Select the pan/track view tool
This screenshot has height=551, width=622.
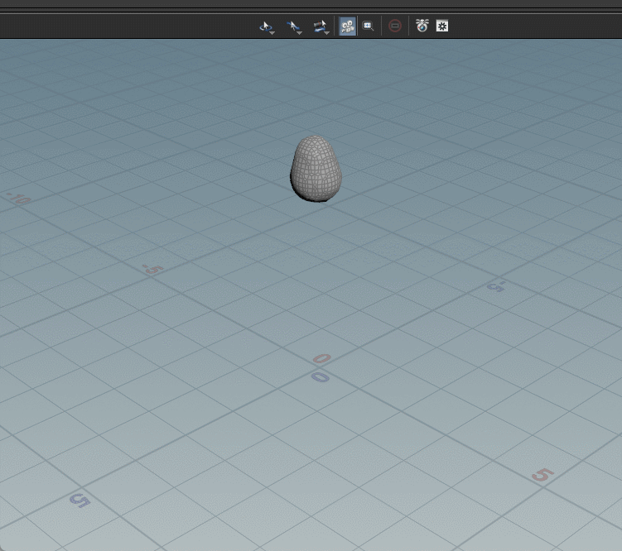tap(294, 26)
